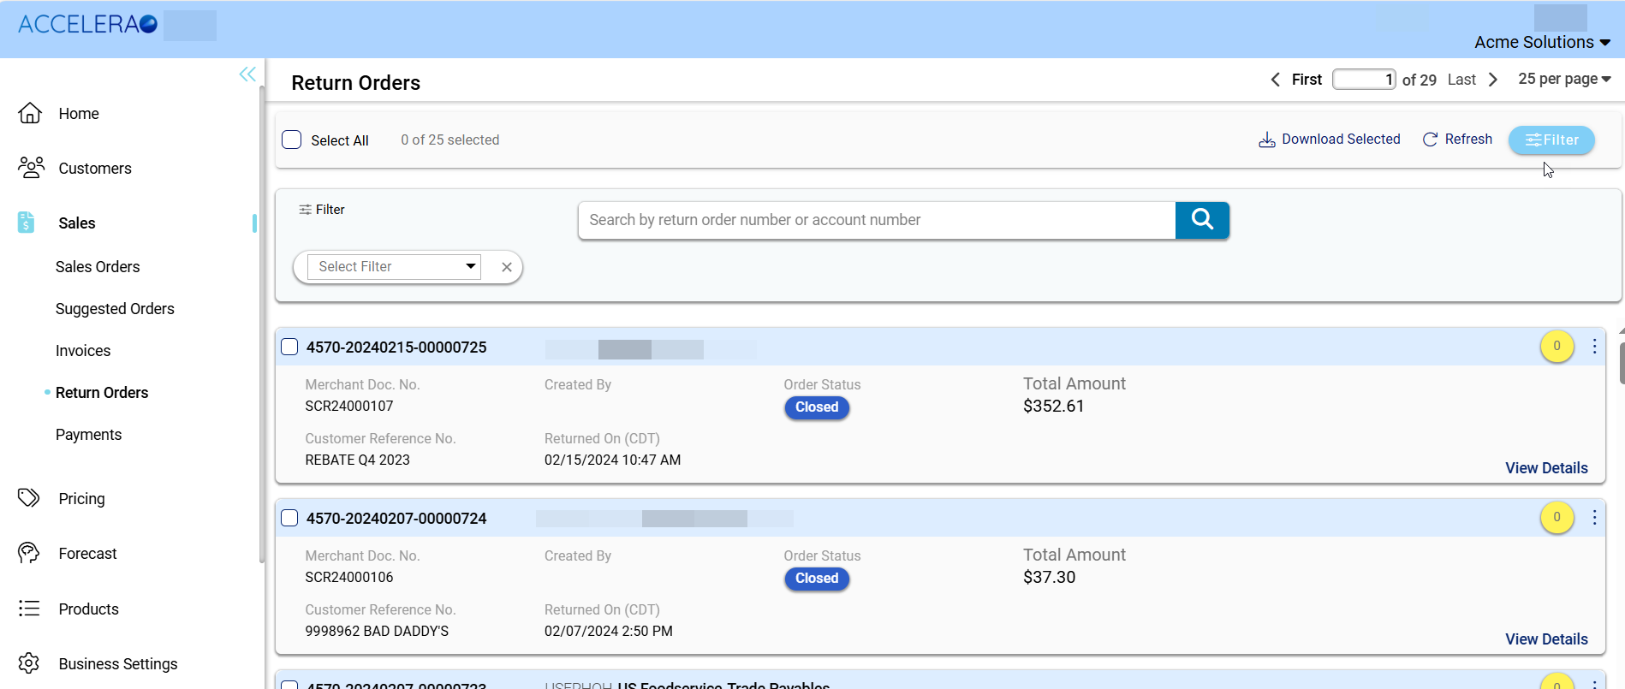
Task: Remove filter with the X icon
Action: [507, 267]
